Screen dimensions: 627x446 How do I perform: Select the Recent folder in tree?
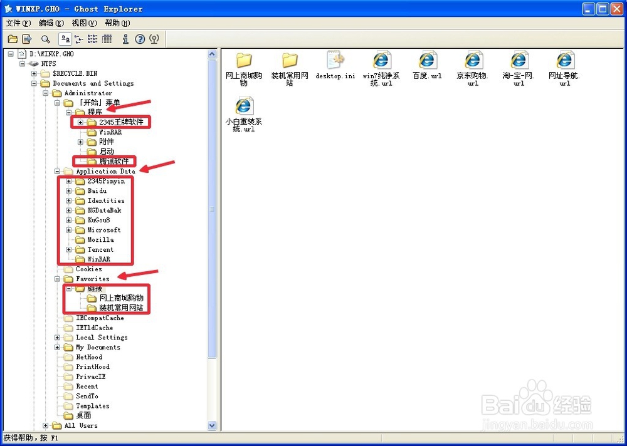87,386
